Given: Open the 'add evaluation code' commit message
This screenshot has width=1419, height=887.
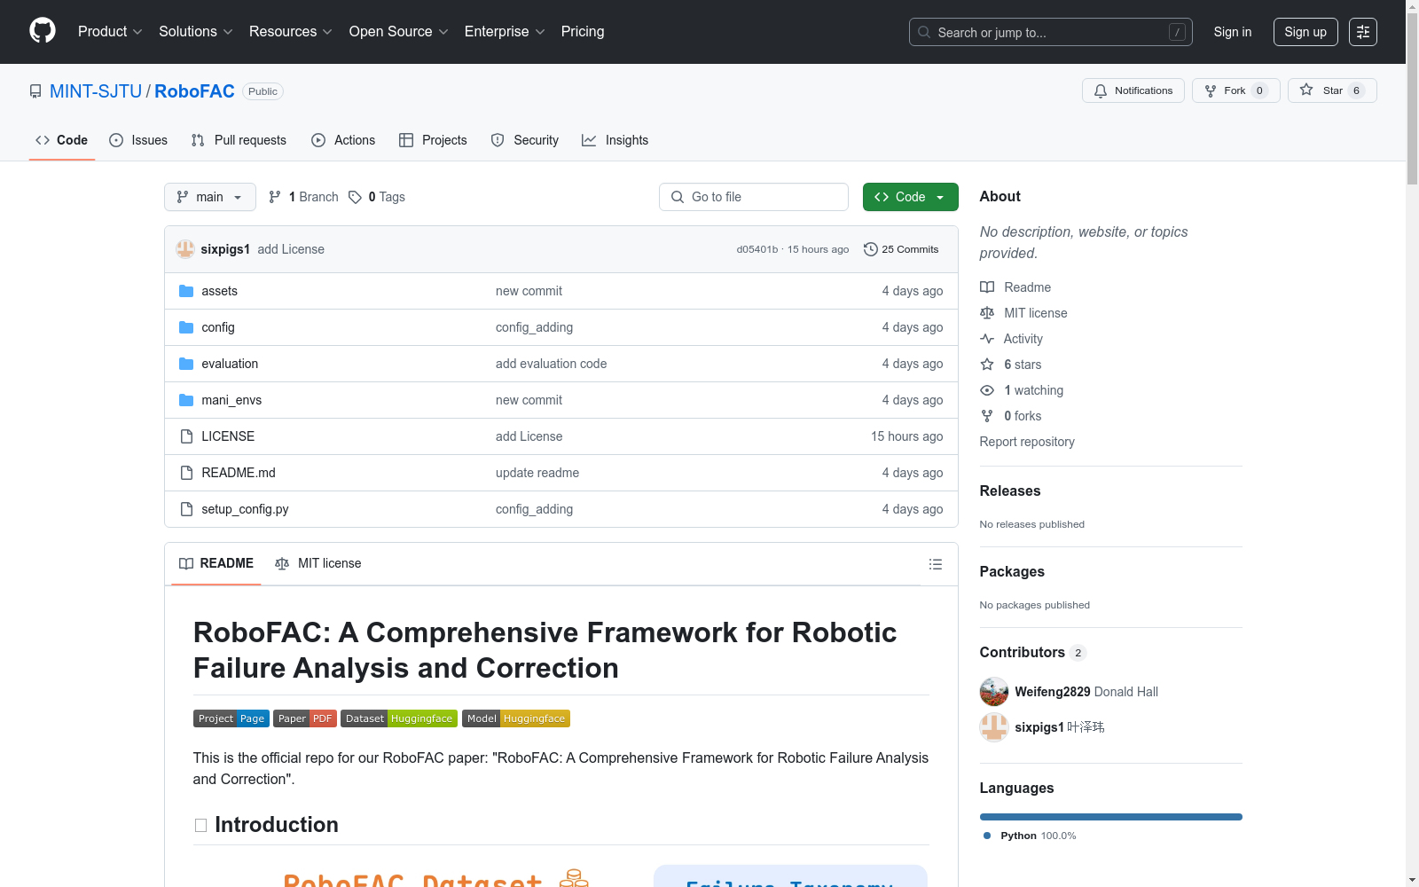Looking at the screenshot, I should (552, 364).
